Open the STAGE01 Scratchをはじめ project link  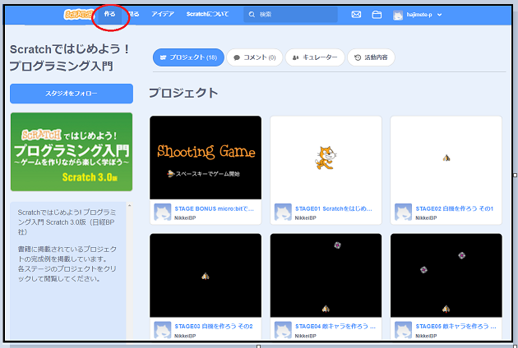coord(334,208)
